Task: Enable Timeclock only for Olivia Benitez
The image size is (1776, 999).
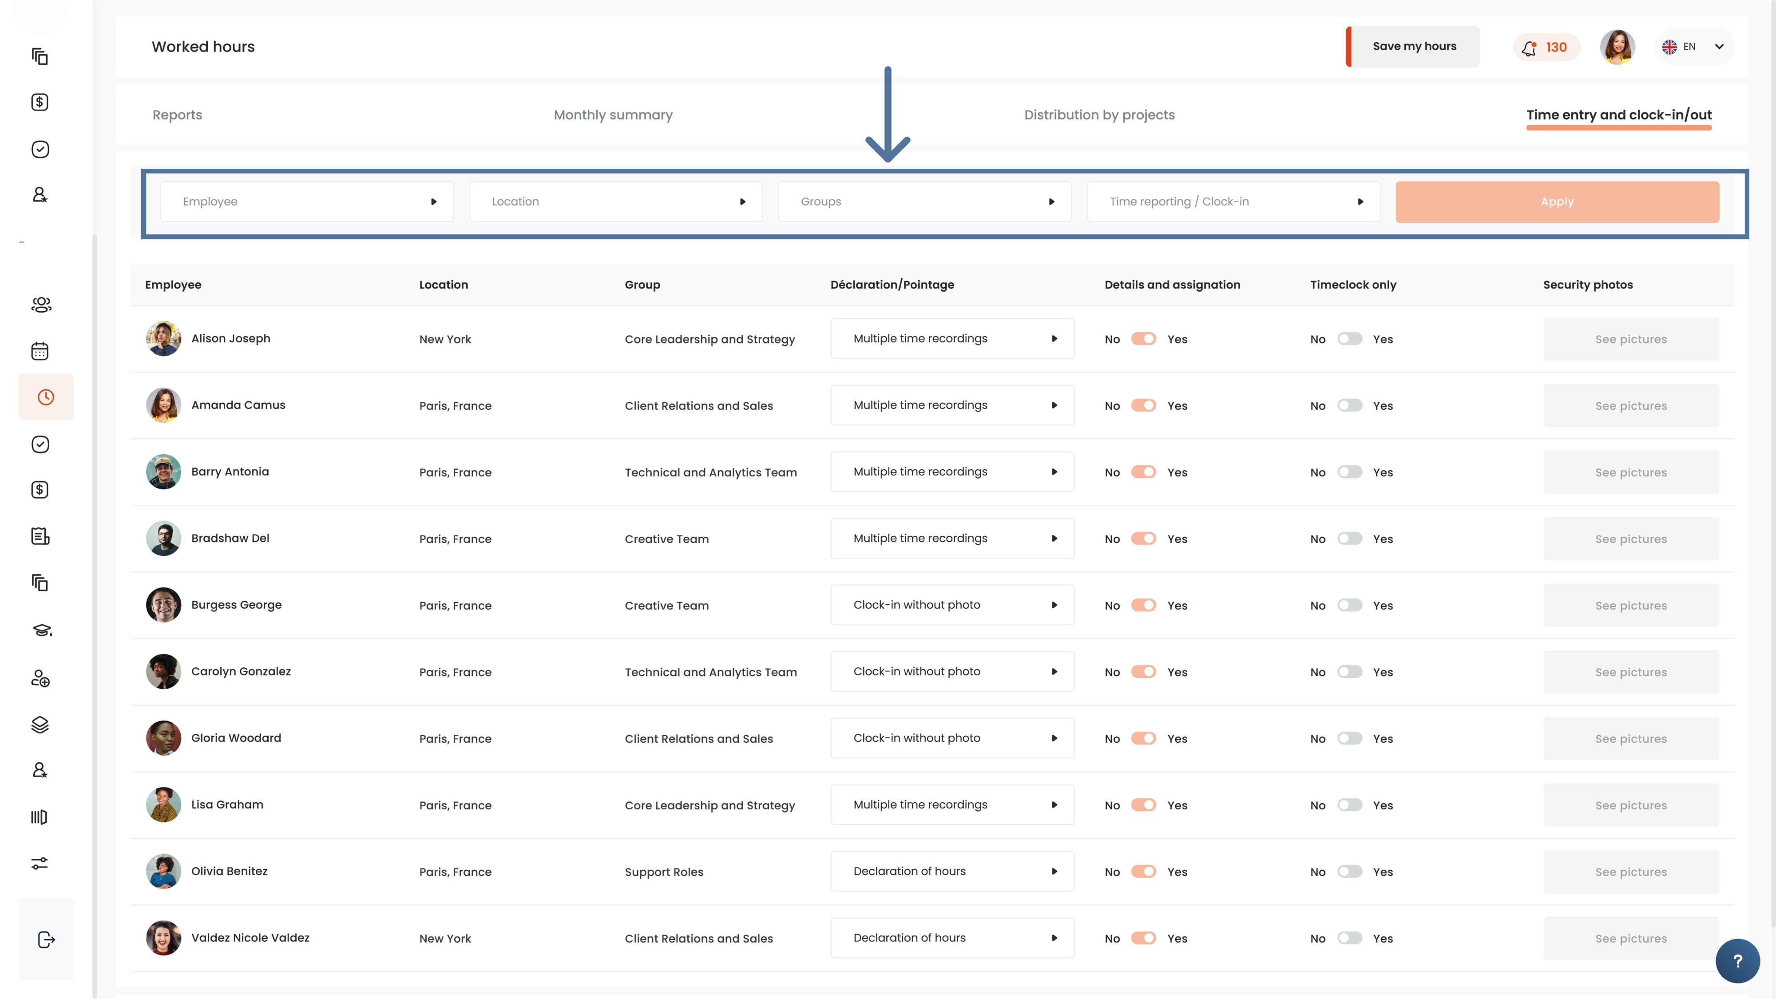Action: 1349,872
